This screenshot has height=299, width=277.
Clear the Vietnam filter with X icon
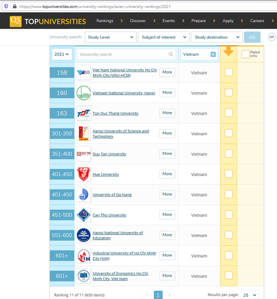(x=213, y=55)
